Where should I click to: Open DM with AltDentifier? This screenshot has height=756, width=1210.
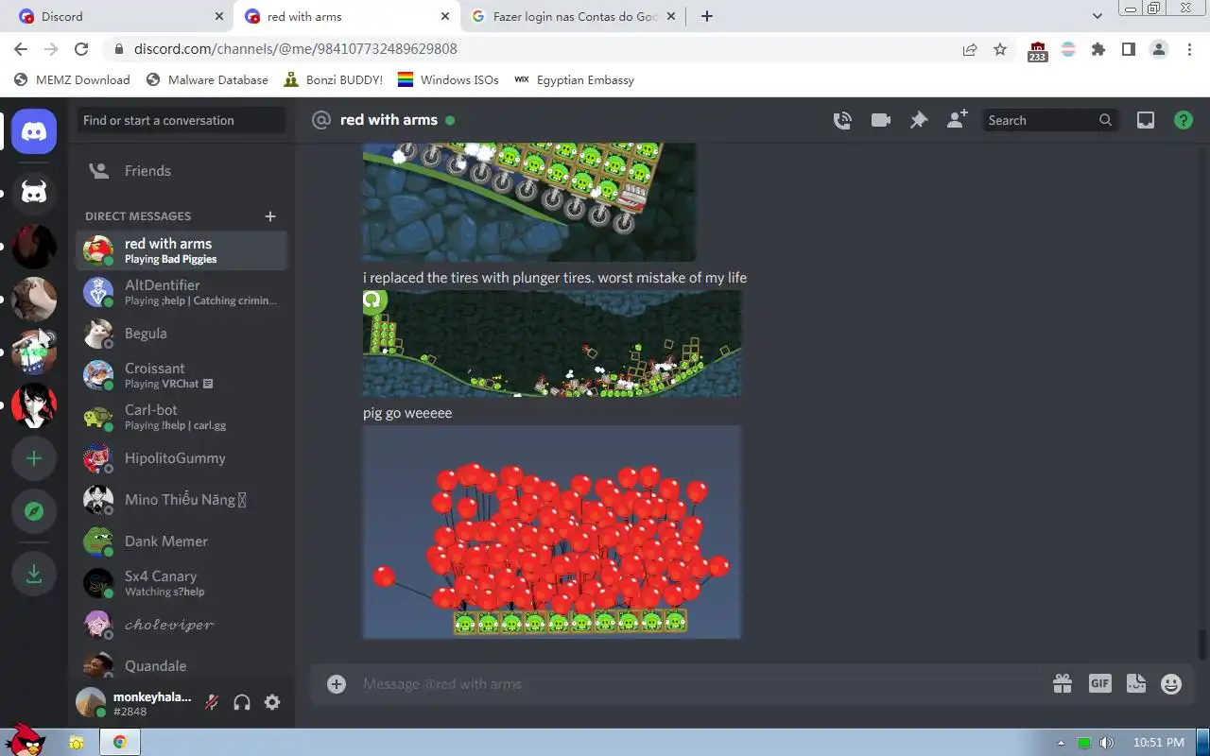[181, 292]
